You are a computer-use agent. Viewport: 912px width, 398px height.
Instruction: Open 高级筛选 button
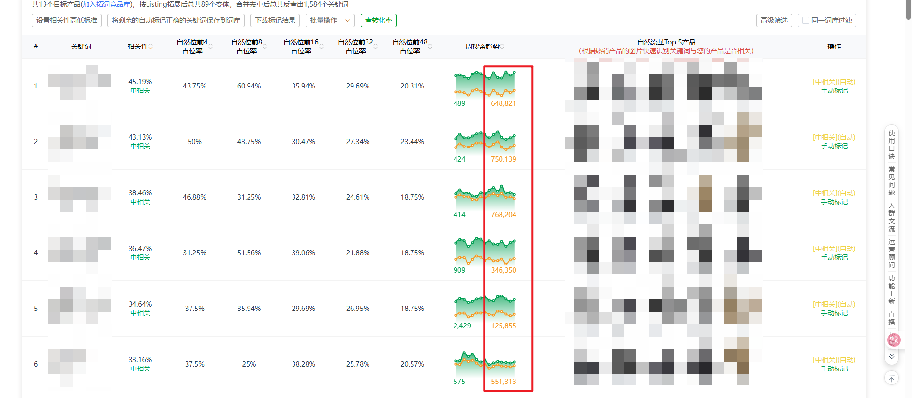click(774, 20)
